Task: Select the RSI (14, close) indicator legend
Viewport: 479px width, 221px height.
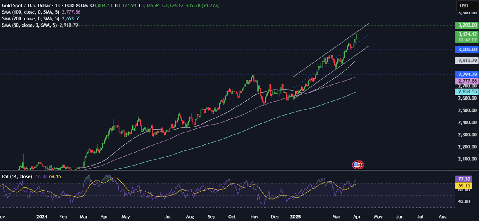Action: [x=17, y=176]
